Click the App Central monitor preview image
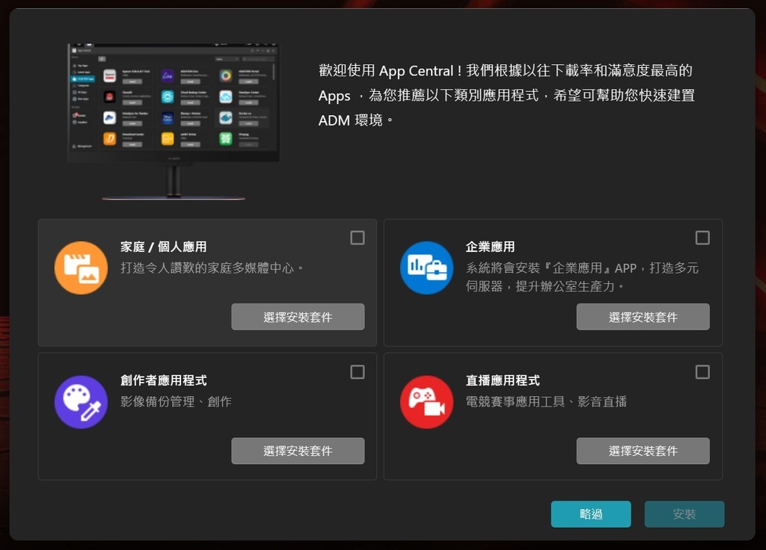 (174, 122)
